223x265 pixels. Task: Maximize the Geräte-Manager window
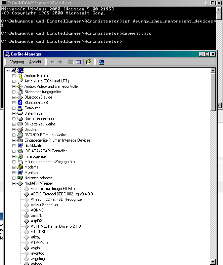207,54
